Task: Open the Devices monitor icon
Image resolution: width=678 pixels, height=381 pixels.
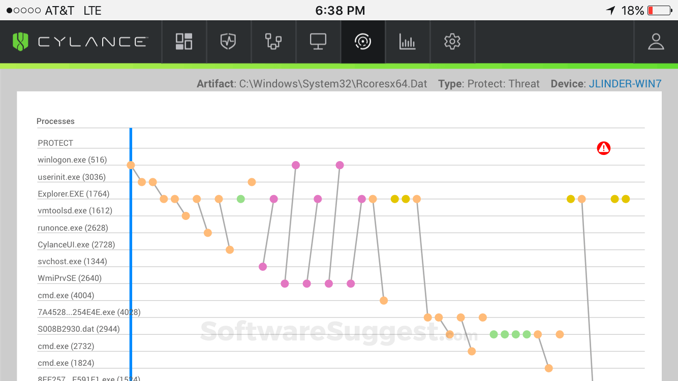Action: (318, 42)
